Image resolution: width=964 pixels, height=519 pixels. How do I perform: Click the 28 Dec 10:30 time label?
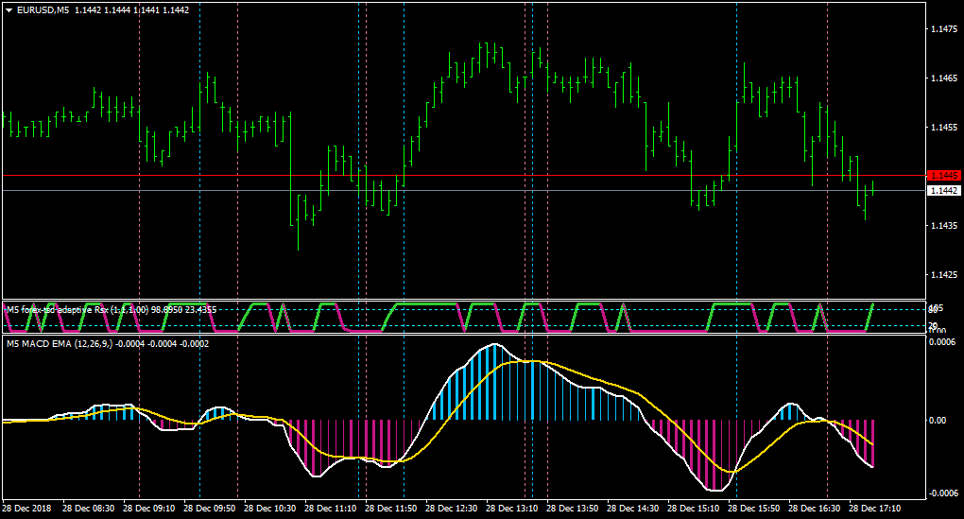click(270, 509)
